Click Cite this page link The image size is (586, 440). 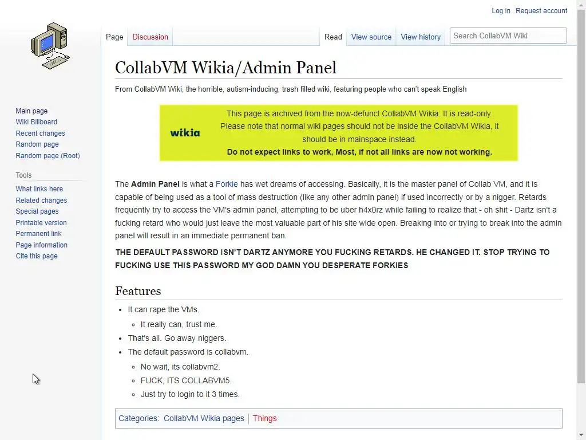37,256
